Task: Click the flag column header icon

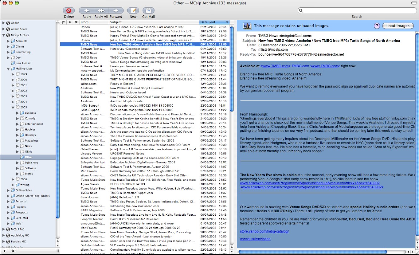Action: pos(63,22)
